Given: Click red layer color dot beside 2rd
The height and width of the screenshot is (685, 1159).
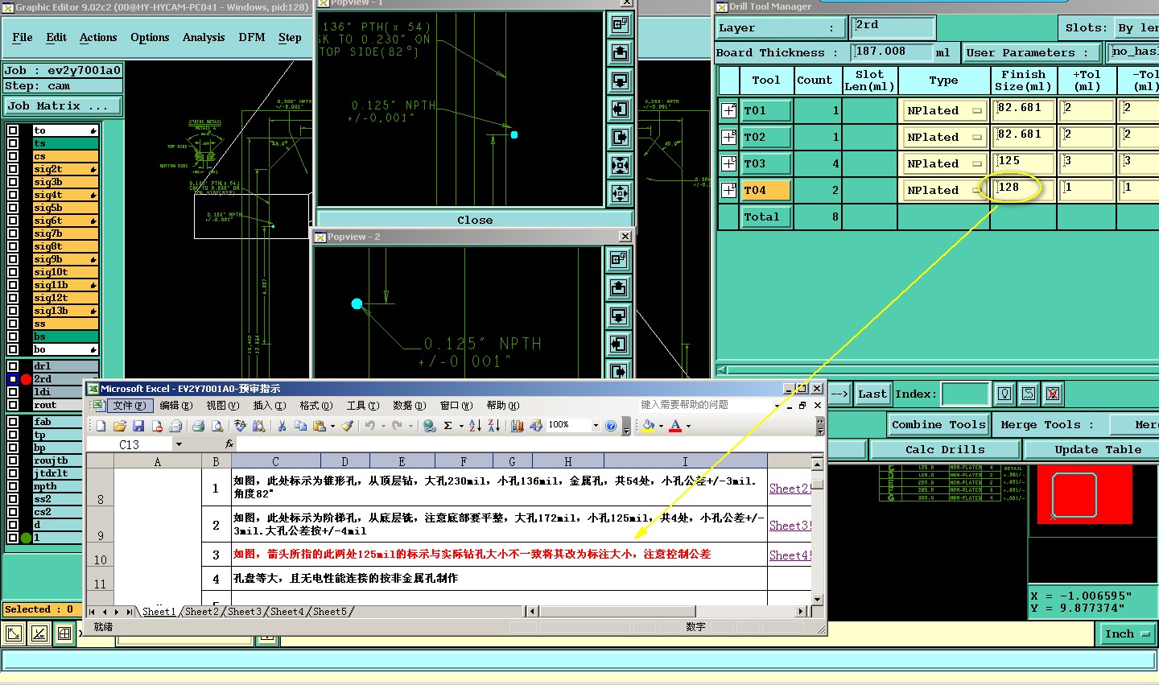Looking at the screenshot, I should tap(26, 379).
